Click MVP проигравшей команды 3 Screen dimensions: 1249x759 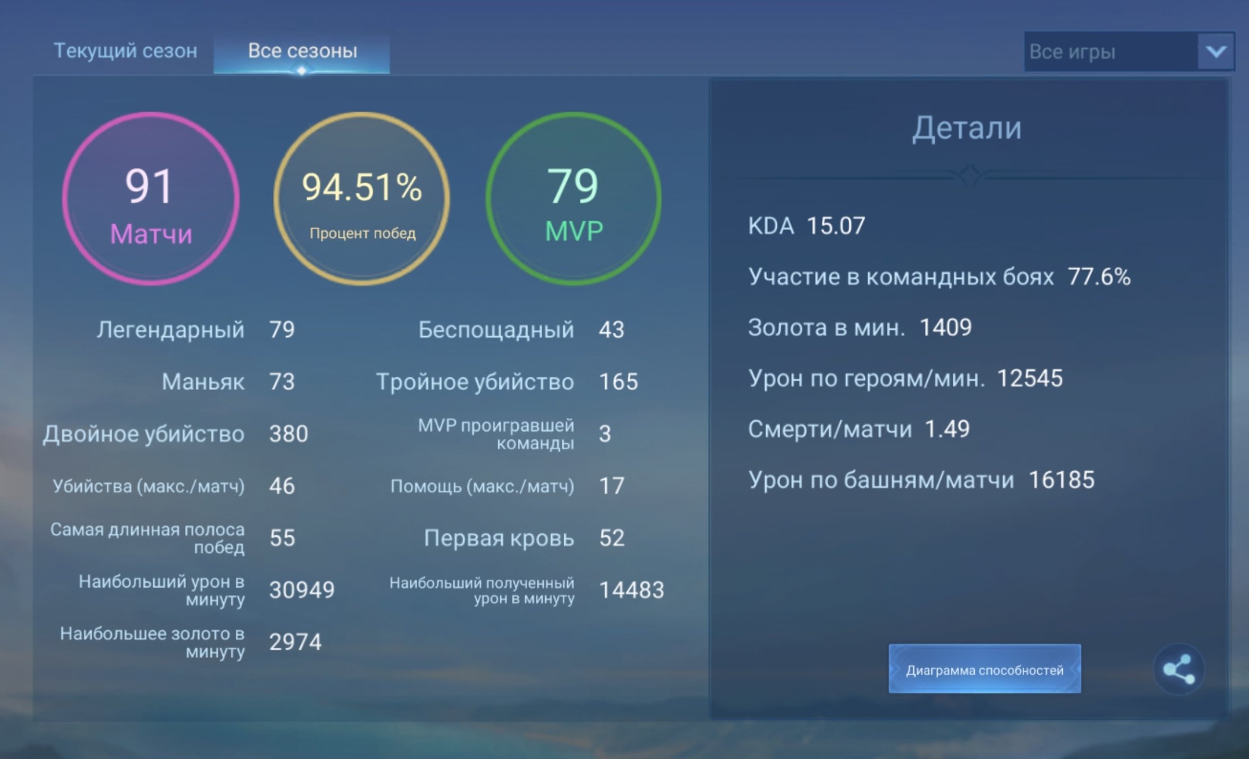click(514, 434)
